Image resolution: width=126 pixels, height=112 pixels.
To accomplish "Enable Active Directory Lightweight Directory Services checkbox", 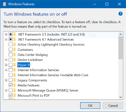I will [x=11, y=45].
